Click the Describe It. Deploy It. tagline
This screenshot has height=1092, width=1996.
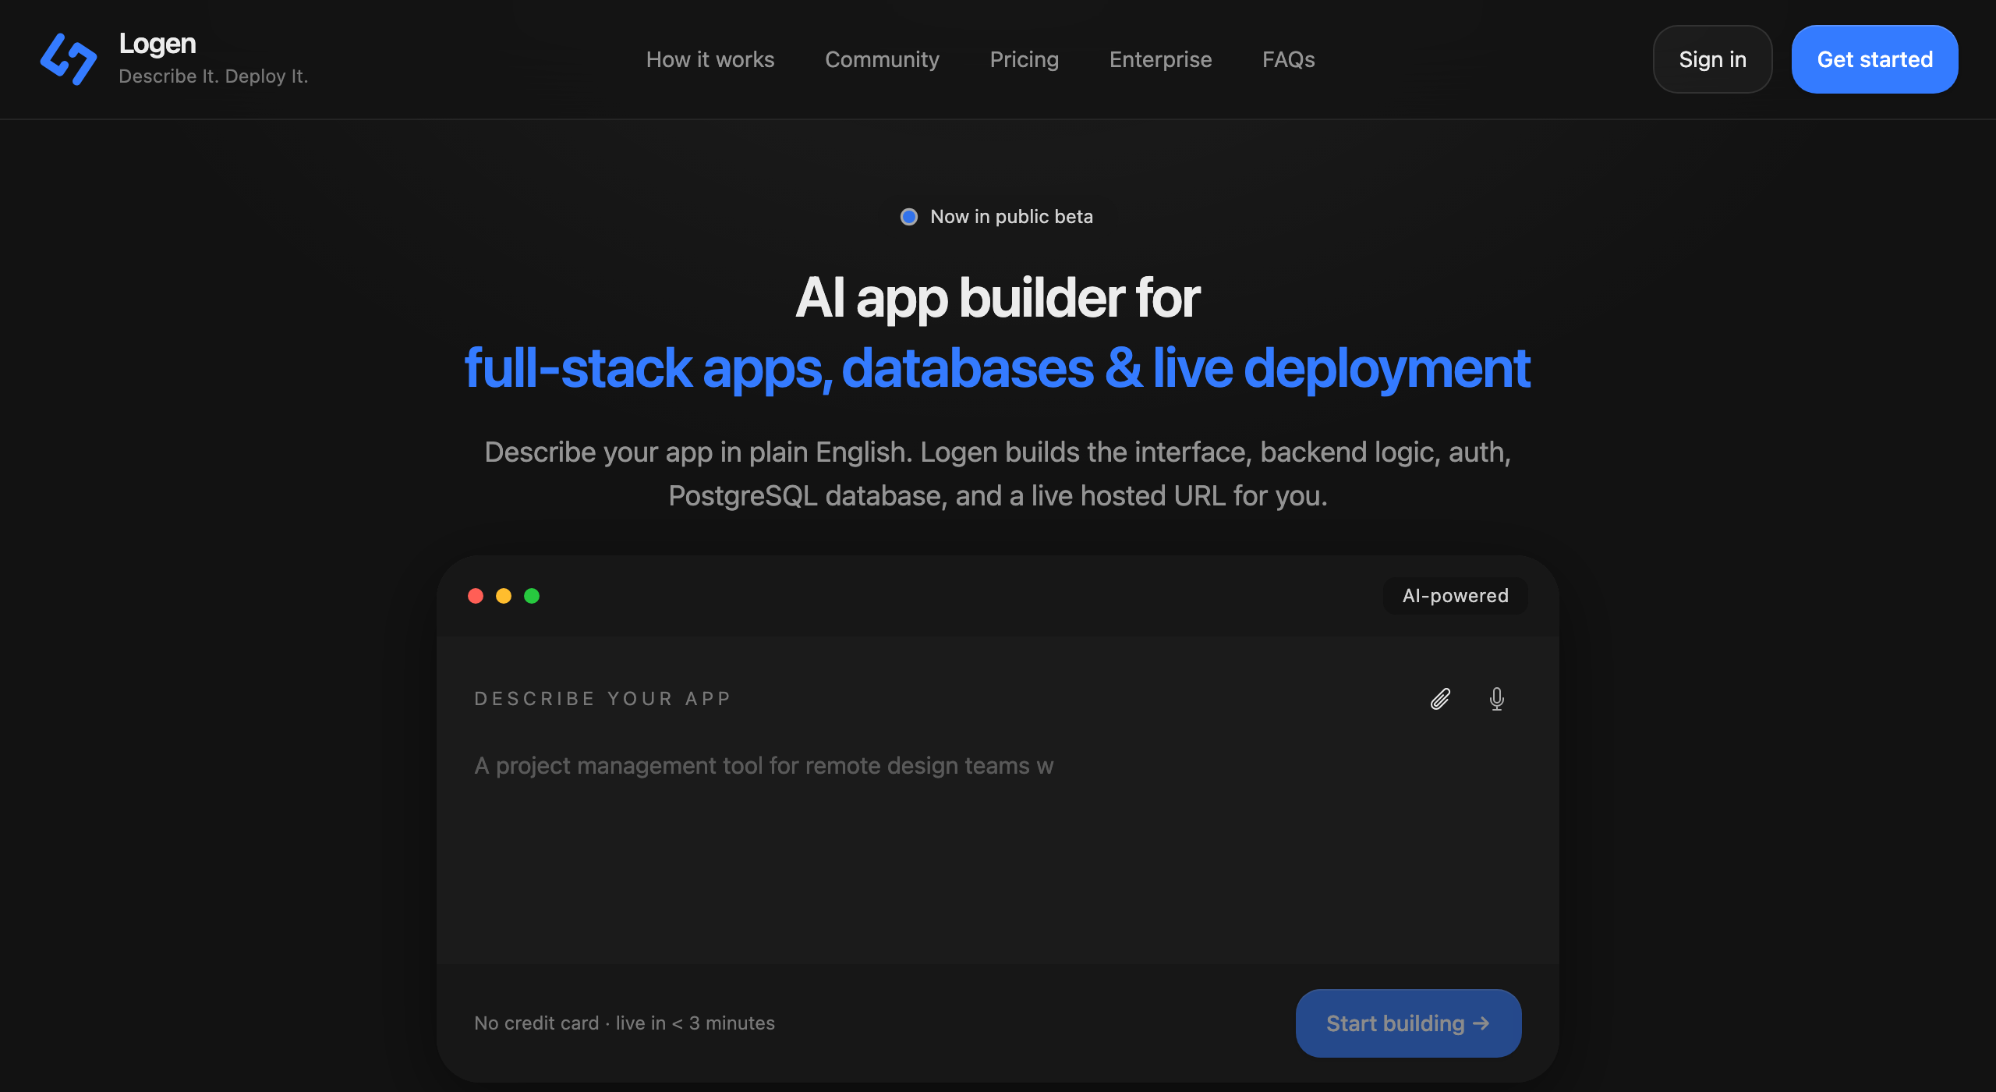[214, 76]
